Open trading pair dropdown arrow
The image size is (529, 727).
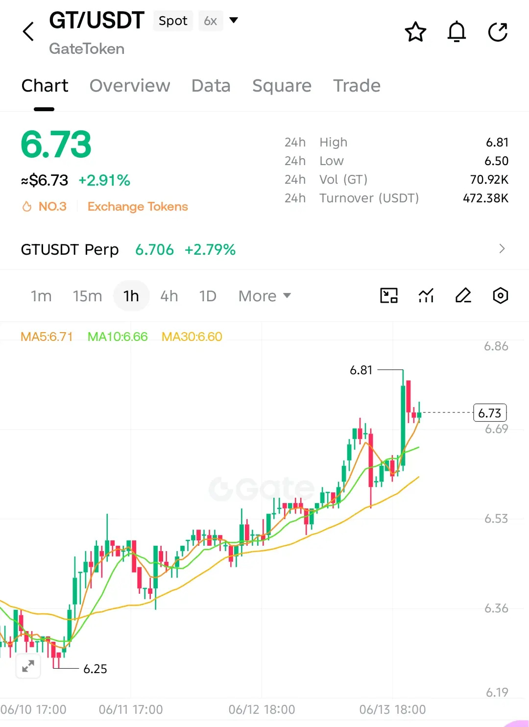234,20
